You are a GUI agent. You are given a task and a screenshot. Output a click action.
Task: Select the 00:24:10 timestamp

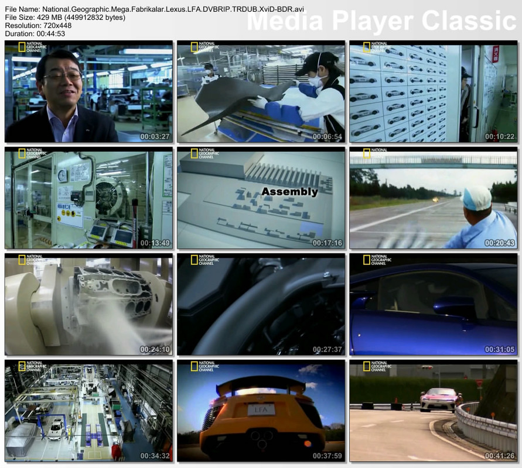tap(155, 349)
